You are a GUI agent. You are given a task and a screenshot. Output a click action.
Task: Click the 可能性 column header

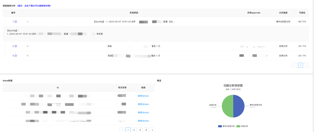click(x=302, y=13)
